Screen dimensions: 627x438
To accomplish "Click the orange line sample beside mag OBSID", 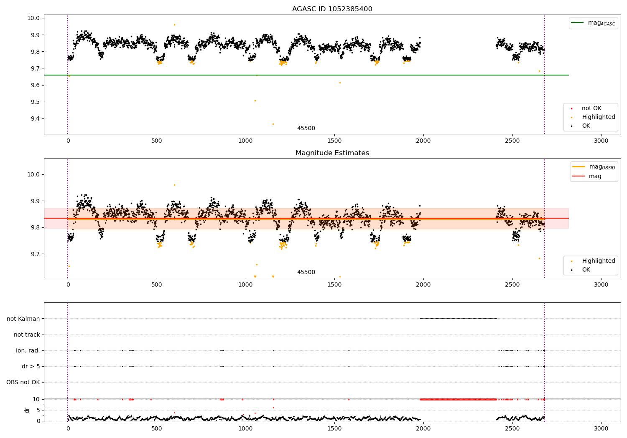I will 579,167.
